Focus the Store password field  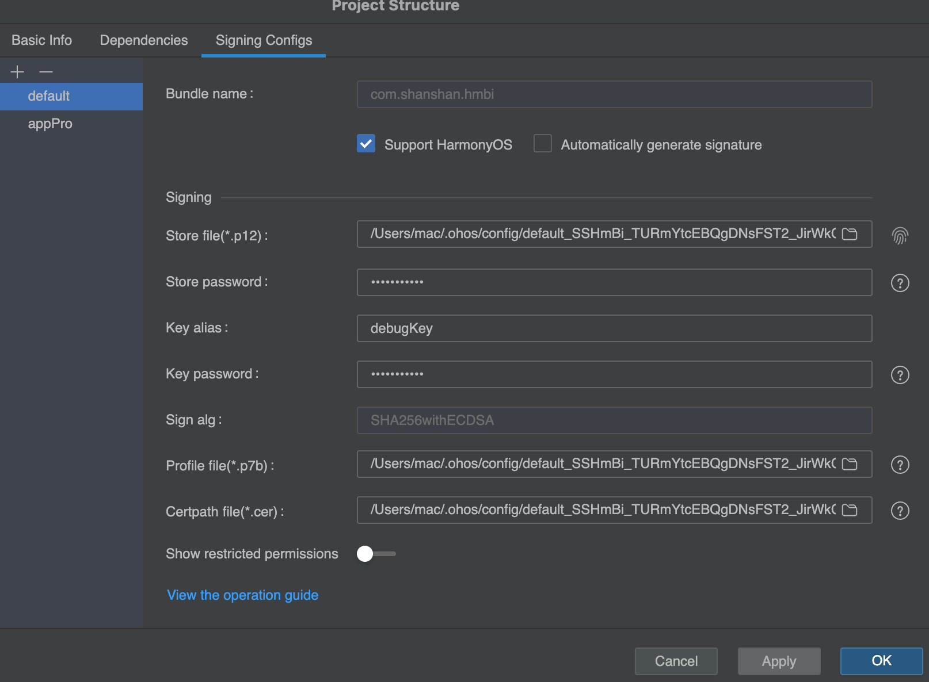tap(614, 282)
